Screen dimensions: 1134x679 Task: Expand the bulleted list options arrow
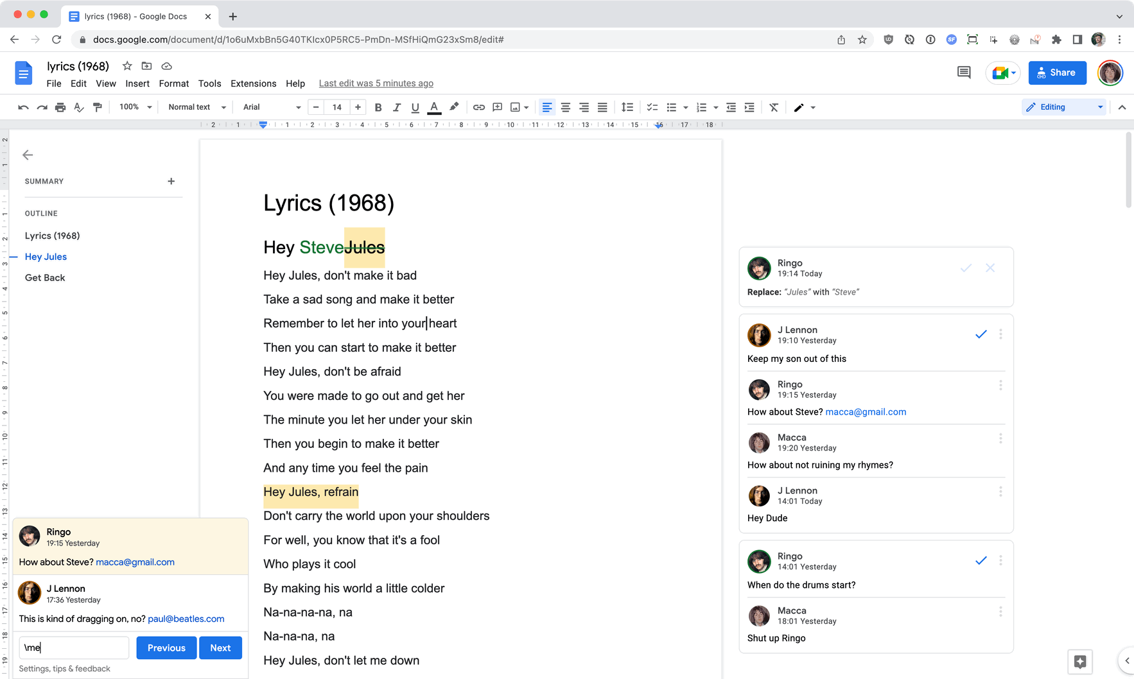pos(686,107)
